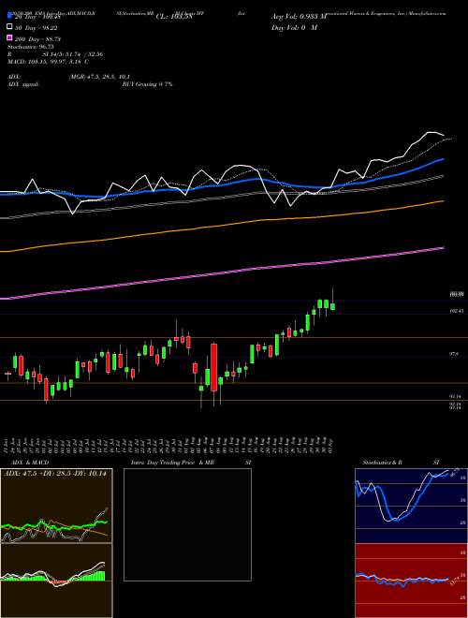This screenshot has width=468, height=618.
Task: Click the blue stochastics chart panel
Action: pyautogui.click(x=411, y=506)
